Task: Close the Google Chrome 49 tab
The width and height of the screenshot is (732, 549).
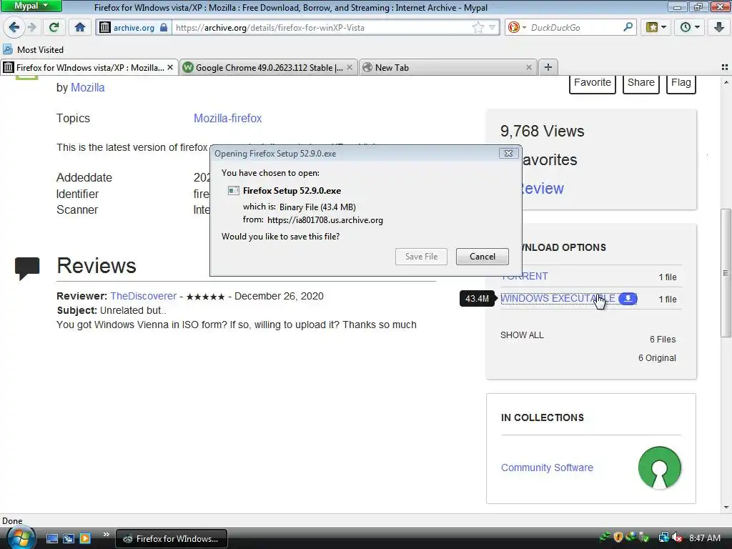Action: pos(350,68)
